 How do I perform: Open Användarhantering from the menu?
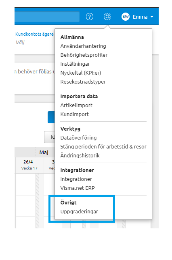(83, 46)
